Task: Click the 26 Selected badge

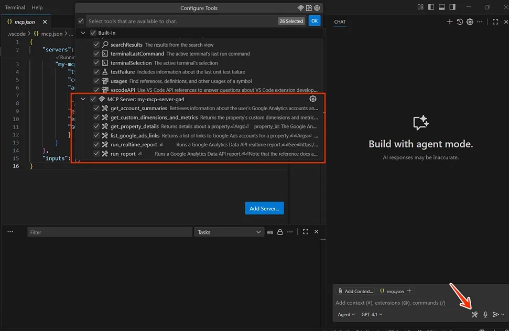Action: pyautogui.click(x=291, y=21)
